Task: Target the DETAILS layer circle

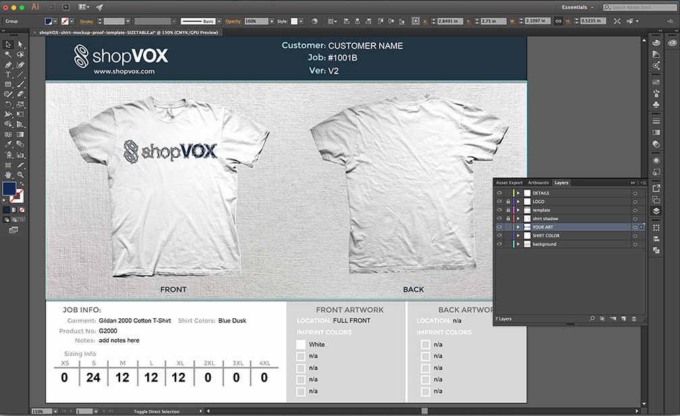Action: [635, 193]
